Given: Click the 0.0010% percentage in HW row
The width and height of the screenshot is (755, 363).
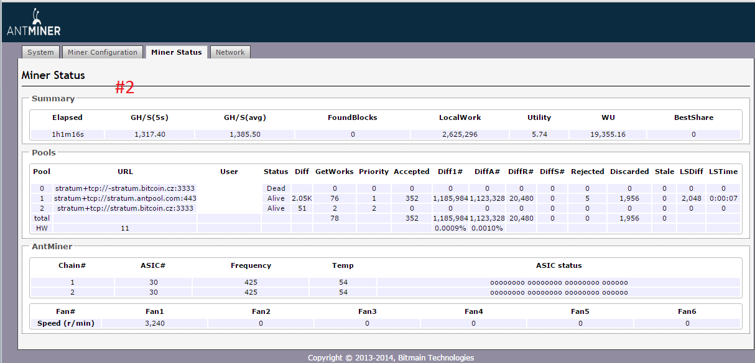Looking at the screenshot, I should click(x=487, y=228).
